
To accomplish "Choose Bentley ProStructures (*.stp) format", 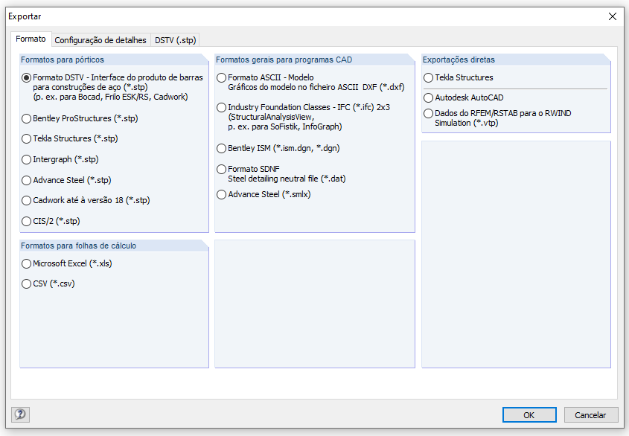I will pos(27,118).
